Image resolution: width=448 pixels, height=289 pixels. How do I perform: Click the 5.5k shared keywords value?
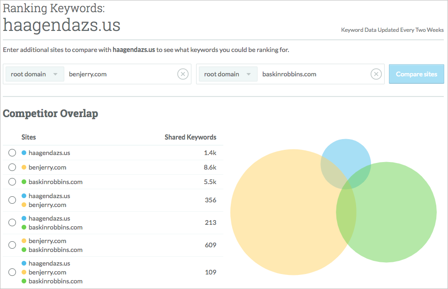pyautogui.click(x=210, y=182)
